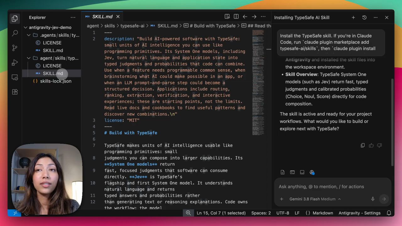This screenshot has width=402, height=226.
Task: Add context with the plus button in chat input
Action: coord(282,199)
